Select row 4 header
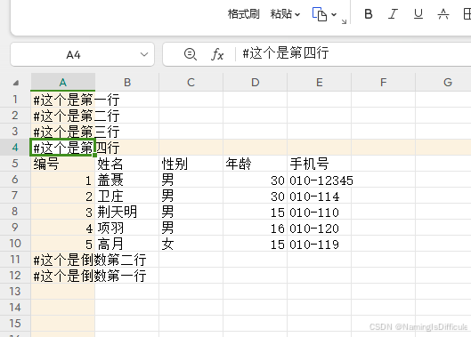Viewport: 471px width, 337px height. (15, 148)
